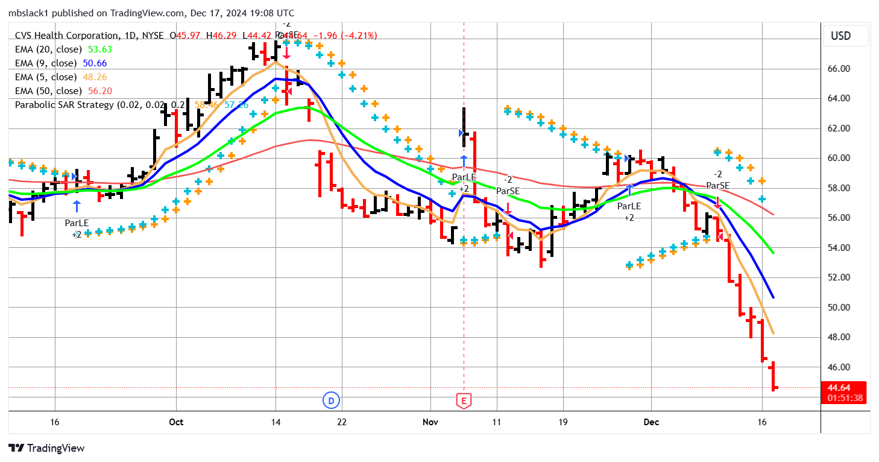Click the Nov date axis label
The height and width of the screenshot is (462, 879).
tap(430, 422)
